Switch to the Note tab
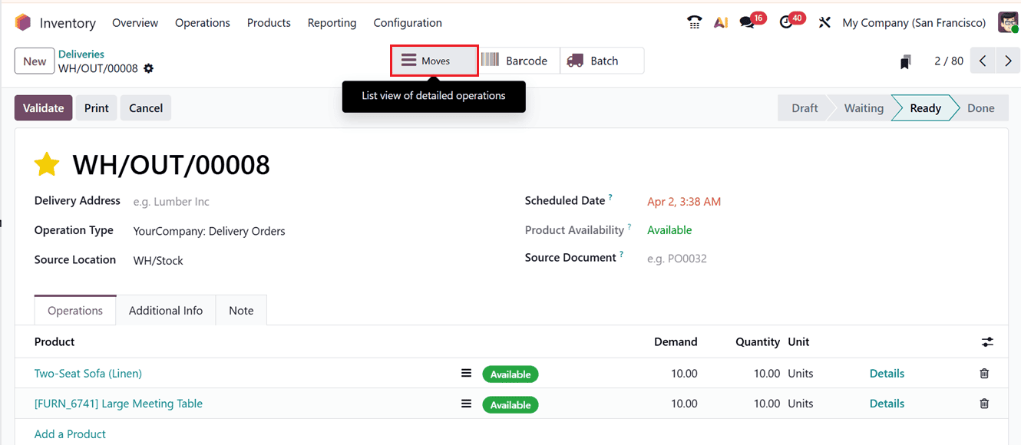 coord(241,310)
